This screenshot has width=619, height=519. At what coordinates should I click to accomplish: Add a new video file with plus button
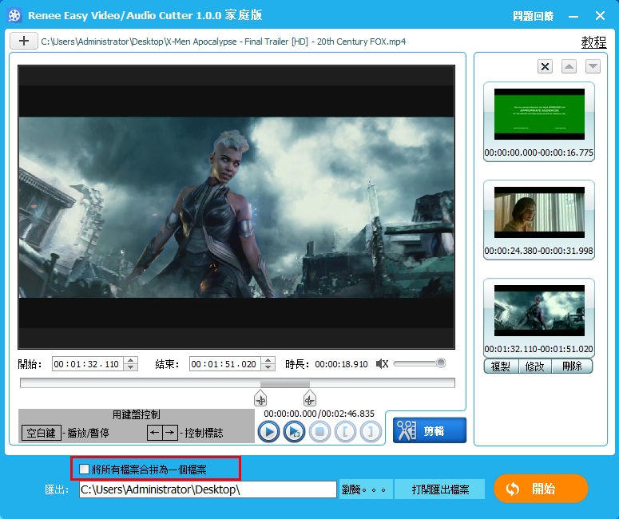[x=24, y=41]
